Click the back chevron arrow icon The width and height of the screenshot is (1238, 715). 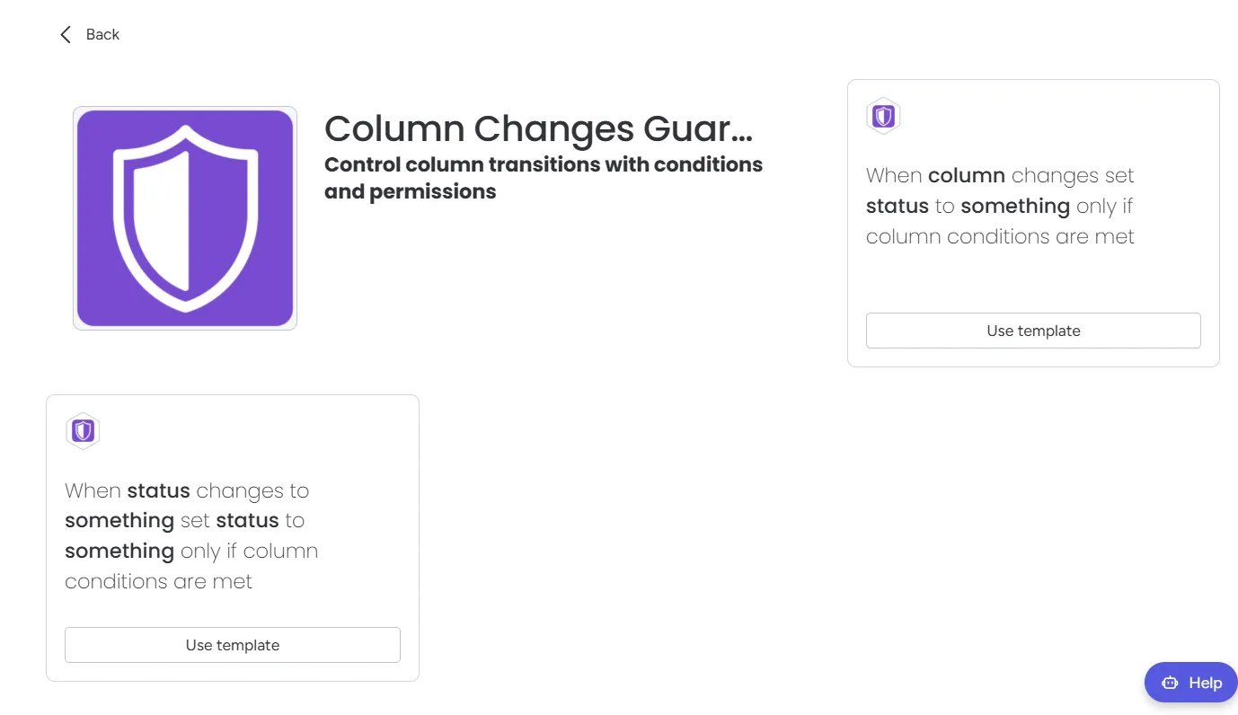[65, 33]
